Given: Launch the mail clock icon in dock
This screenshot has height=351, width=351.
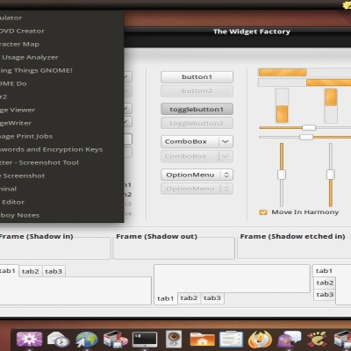Looking at the screenshot, I should [x=58, y=340].
